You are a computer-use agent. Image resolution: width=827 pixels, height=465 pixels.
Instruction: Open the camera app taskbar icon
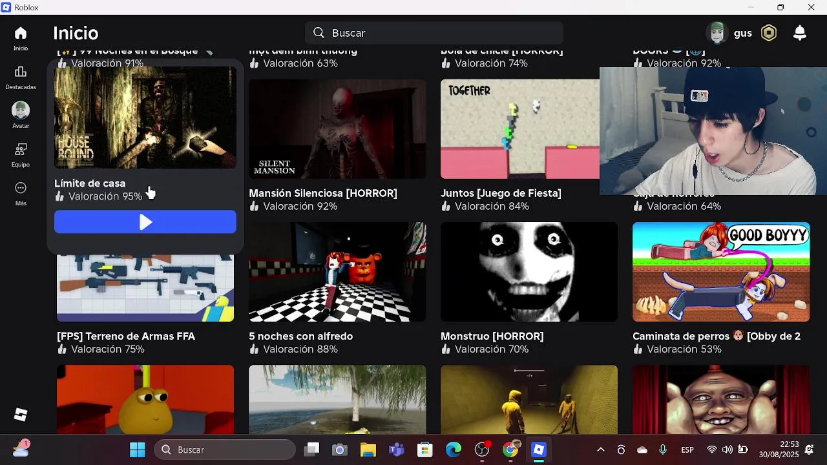[x=340, y=449]
